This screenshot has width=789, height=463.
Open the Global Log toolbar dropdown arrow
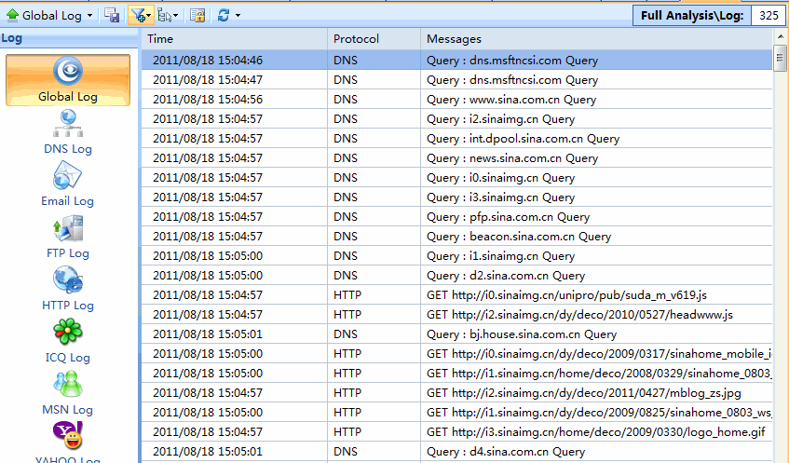click(x=89, y=16)
